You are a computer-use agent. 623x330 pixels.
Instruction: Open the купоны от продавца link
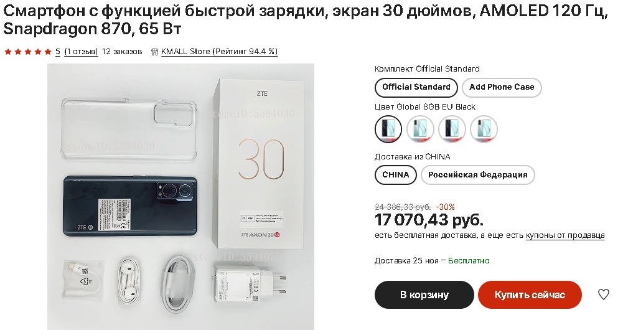pyautogui.click(x=565, y=235)
